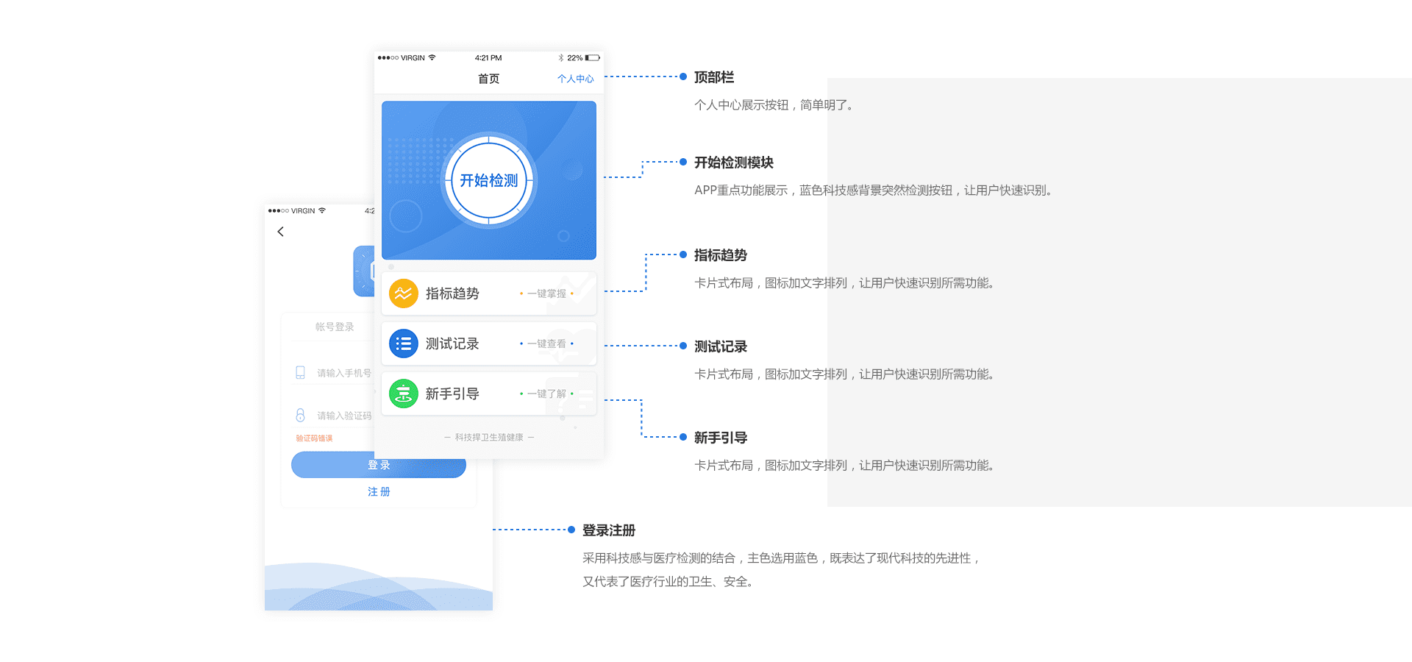Screen dimensions: 1412x662
Task: Click the 验证码错误 error message
Action: coord(314,438)
